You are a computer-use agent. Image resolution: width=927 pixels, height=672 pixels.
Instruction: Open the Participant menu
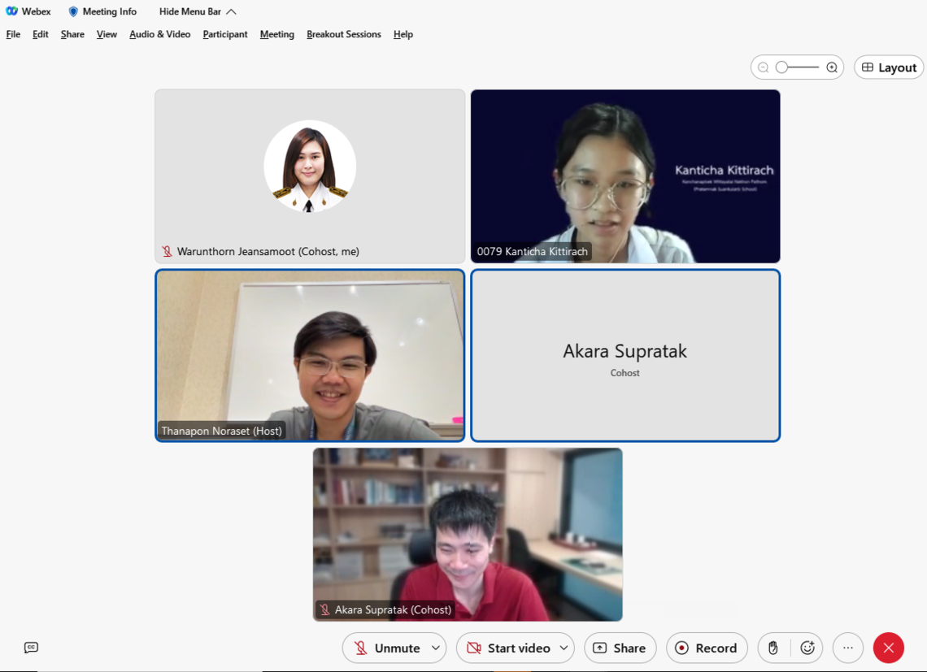point(224,34)
